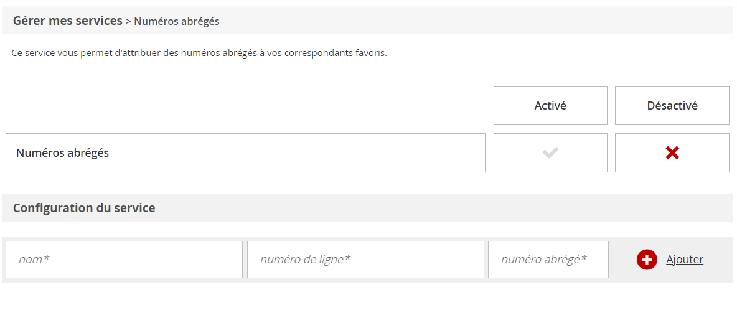Go back to Gérer mes services breadcrumb
This screenshot has height=328, width=737.
(x=67, y=21)
